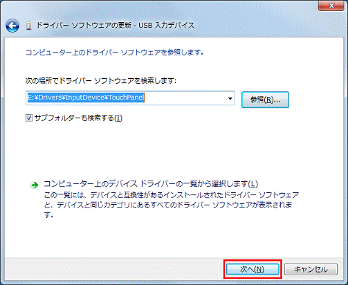
Task: Click the title ドライバー ソフトウェアの更新 - USB 入力デバイス
Action: coord(116,26)
